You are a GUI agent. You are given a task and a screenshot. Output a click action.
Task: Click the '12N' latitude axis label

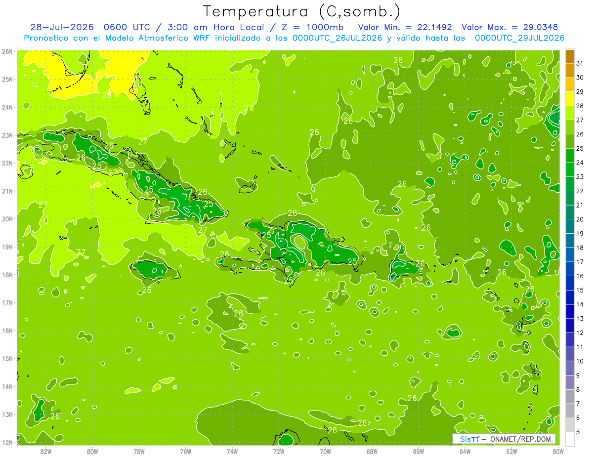coord(7,442)
